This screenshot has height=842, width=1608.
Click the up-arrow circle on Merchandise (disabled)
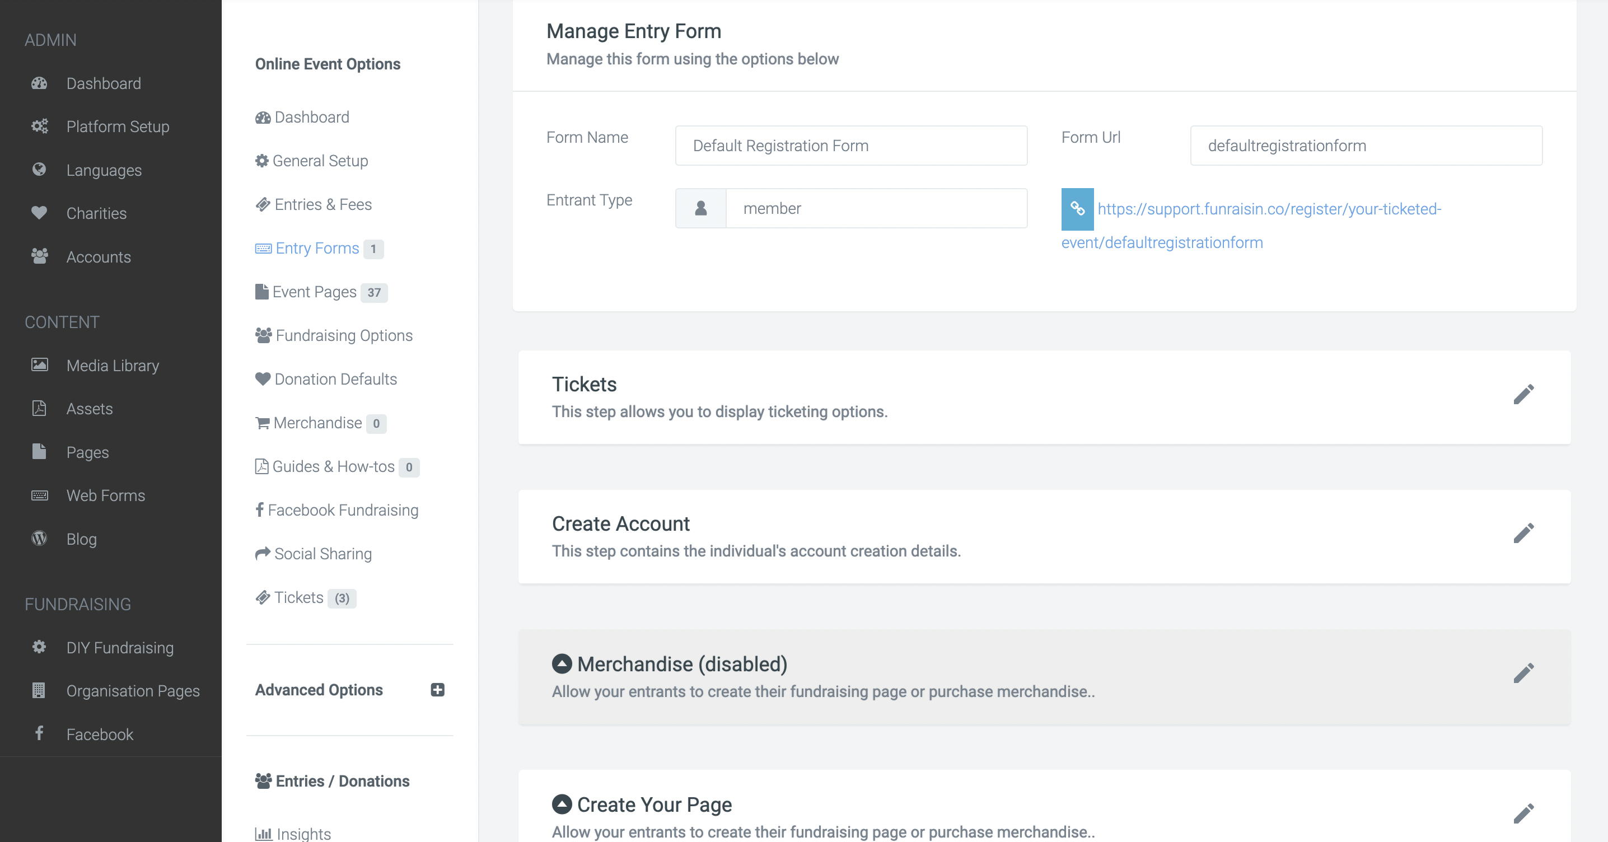point(562,663)
